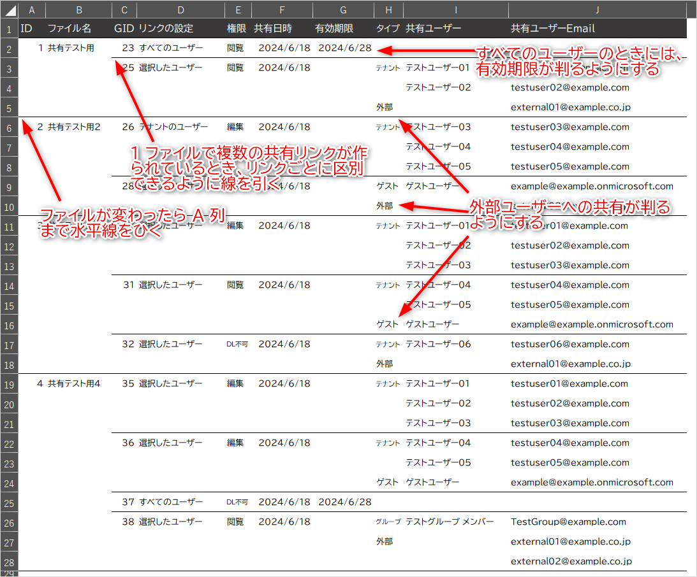Select the row 1 header
The height and width of the screenshot is (577, 697).
[x=9, y=29]
